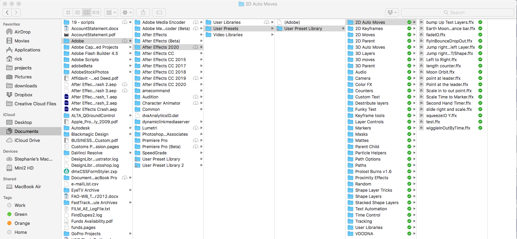Open Movies in the sidebar

pyautogui.click(x=22, y=41)
